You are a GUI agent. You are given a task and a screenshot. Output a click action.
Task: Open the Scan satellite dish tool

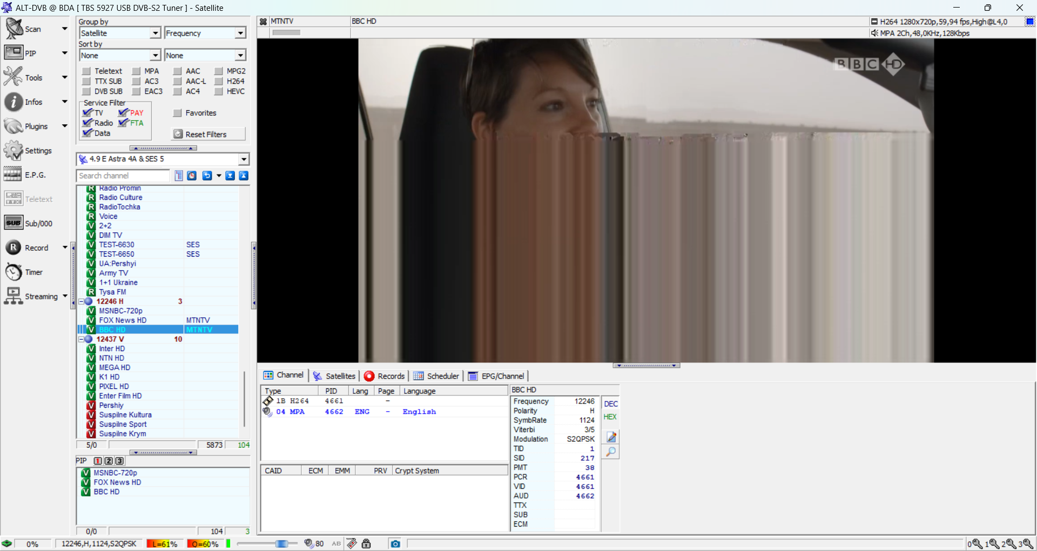coord(14,29)
